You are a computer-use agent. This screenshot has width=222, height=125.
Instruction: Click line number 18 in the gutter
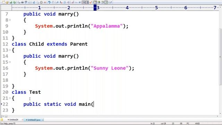6,80
